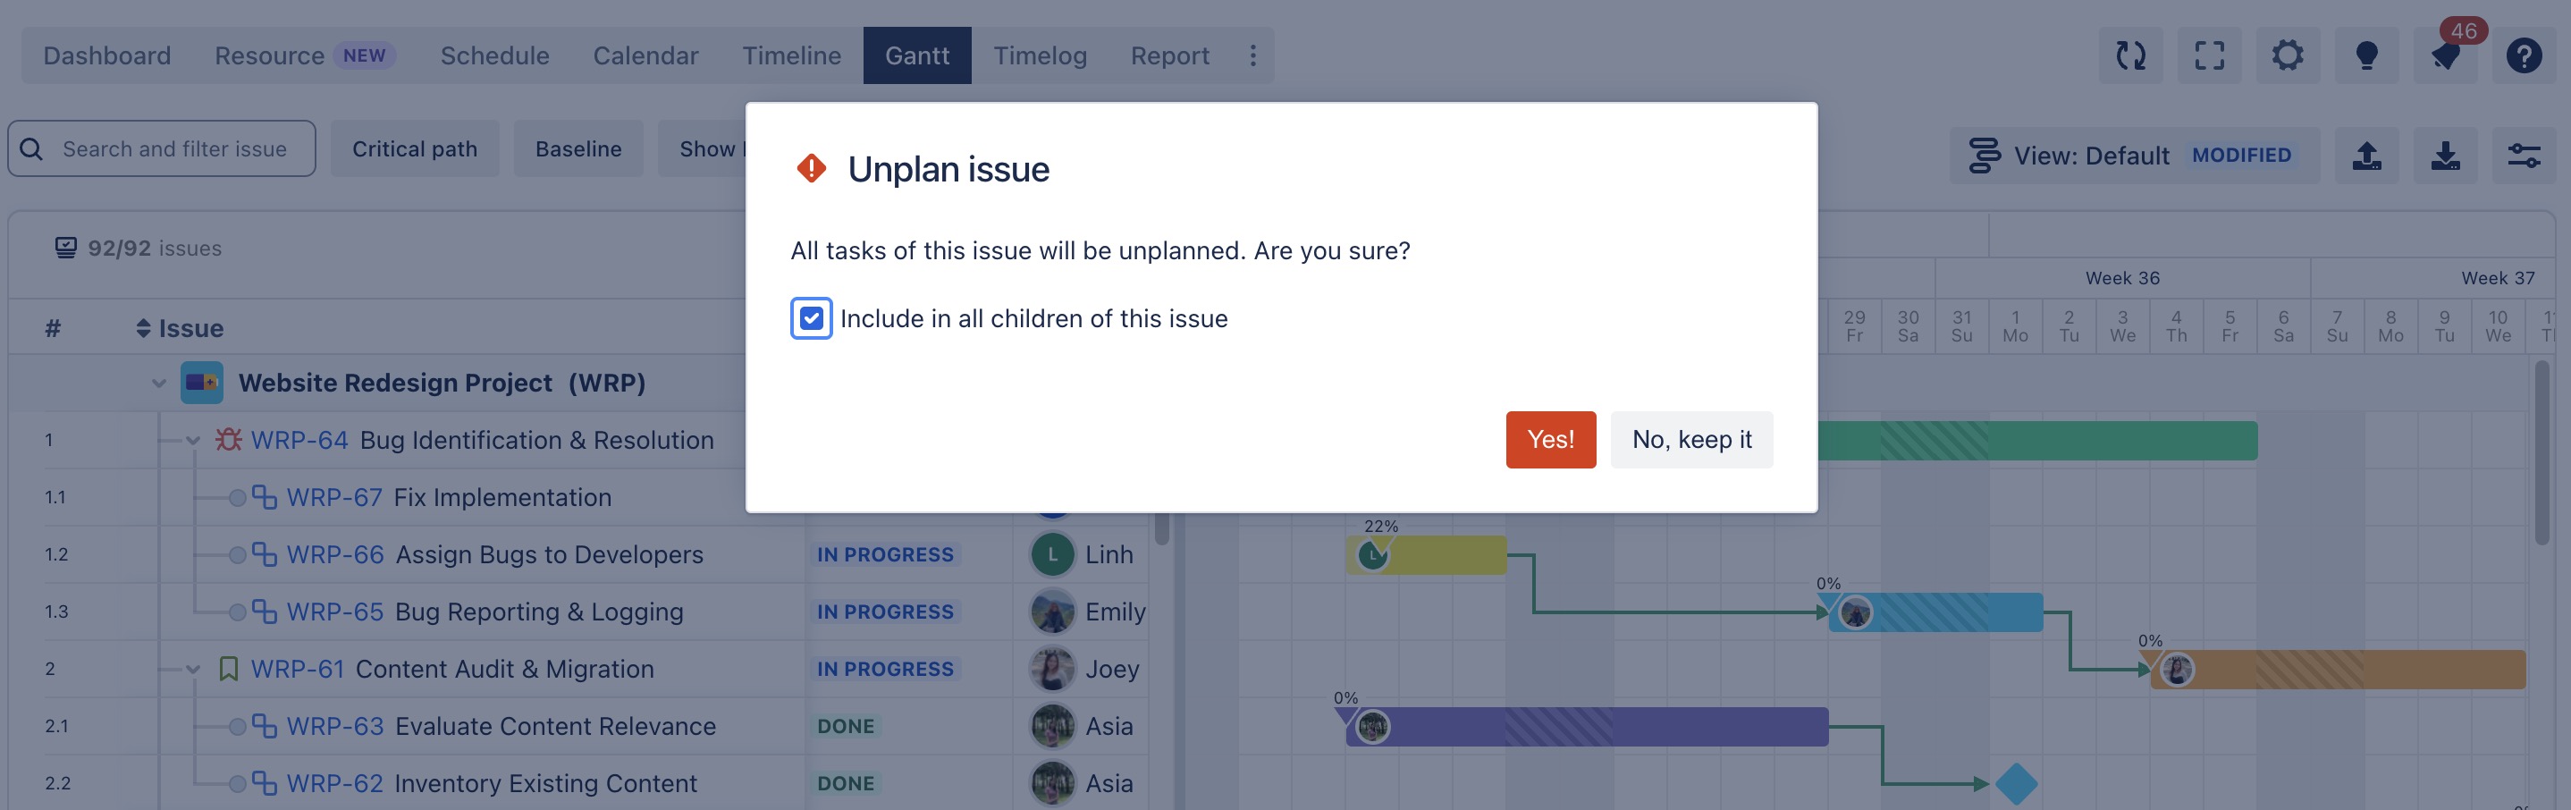Open the view filter sliders icon
Image resolution: width=2571 pixels, height=810 pixels.
click(x=2523, y=156)
